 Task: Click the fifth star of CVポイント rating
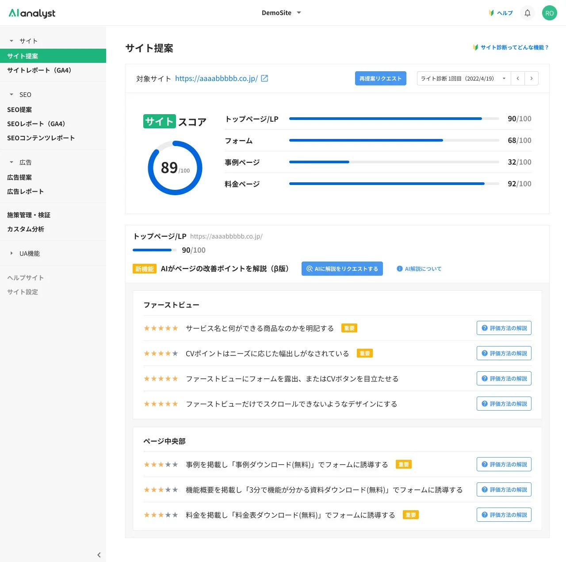coord(175,353)
